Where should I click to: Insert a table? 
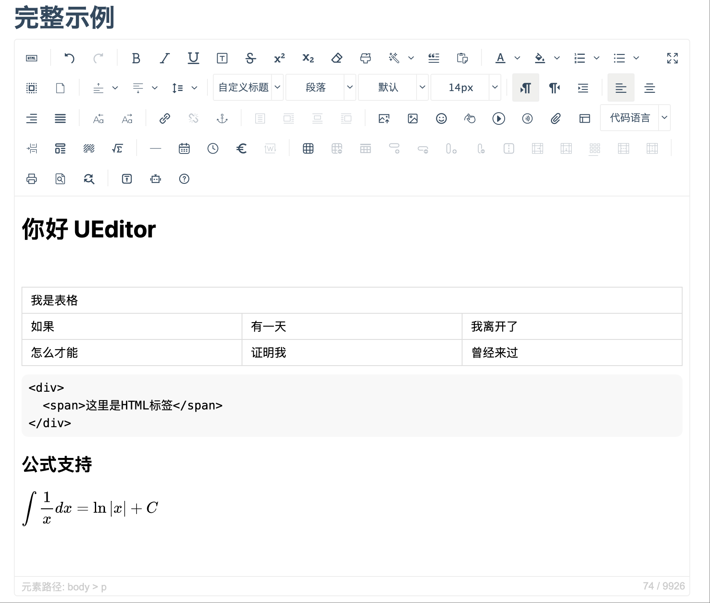(x=308, y=148)
